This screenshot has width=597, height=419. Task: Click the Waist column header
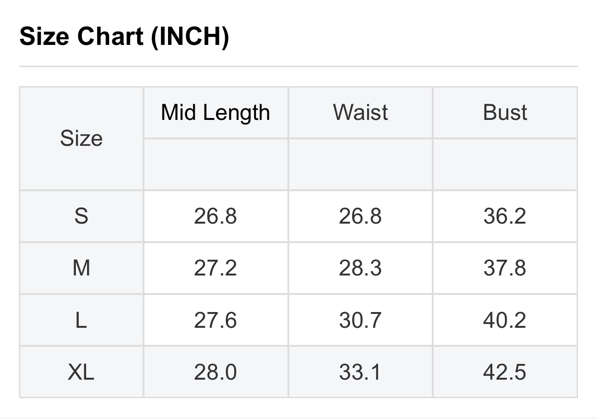(361, 113)
